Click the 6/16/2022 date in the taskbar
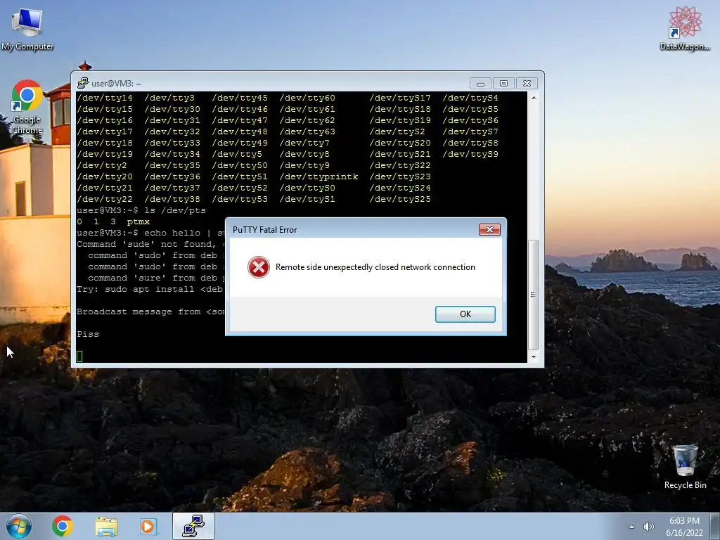The height and width of the screenshot is (540, 720). coord(684,533)
